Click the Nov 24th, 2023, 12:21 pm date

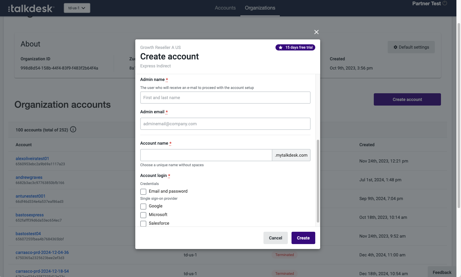384,161
